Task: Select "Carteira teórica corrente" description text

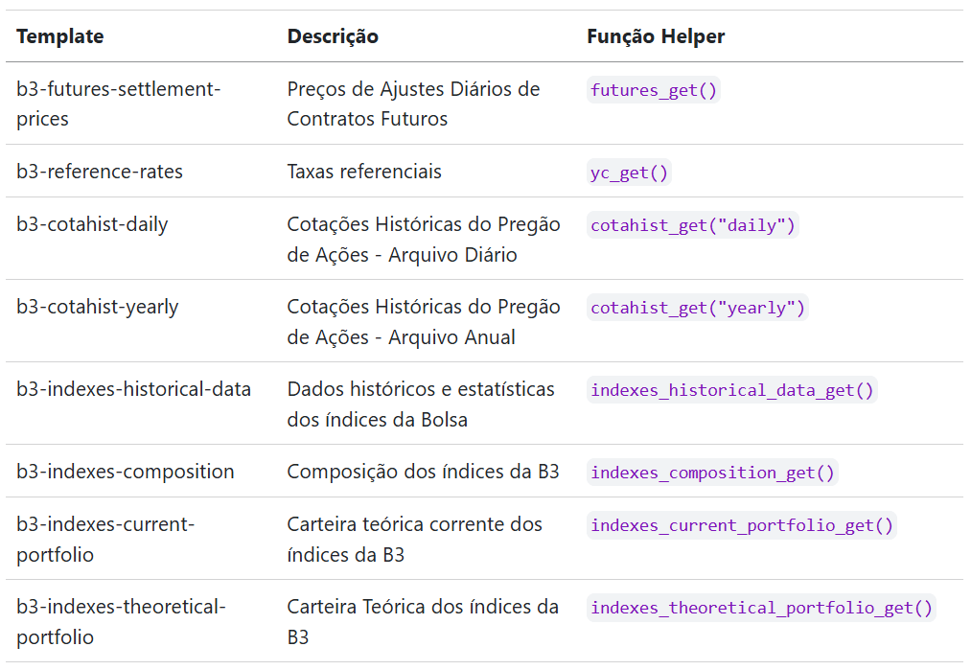Action: (414, 525)
